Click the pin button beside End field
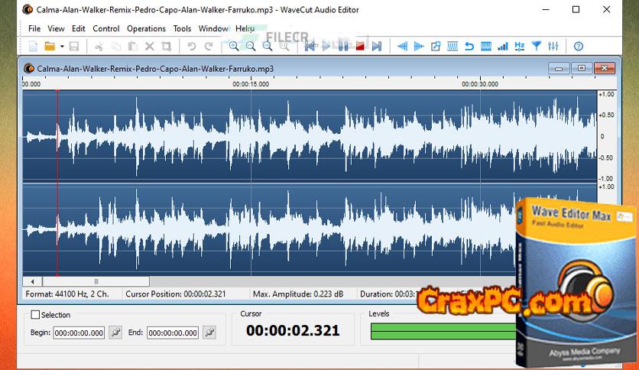 pyautogui.click(x=209, y=333)
